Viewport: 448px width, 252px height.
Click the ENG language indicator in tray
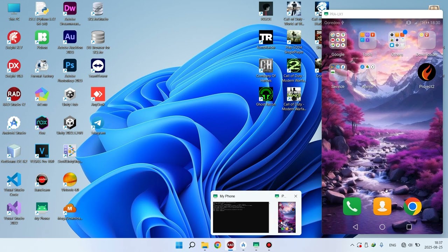pos(393,245)
